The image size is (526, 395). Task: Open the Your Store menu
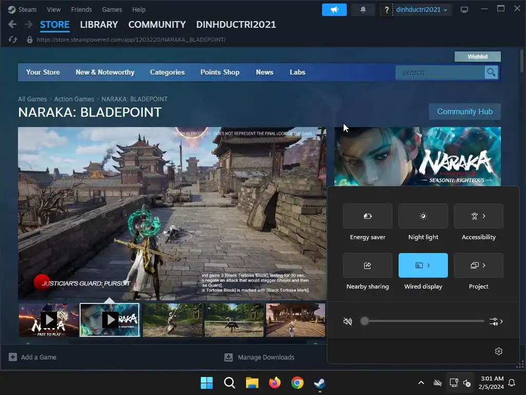pos(43,72)
